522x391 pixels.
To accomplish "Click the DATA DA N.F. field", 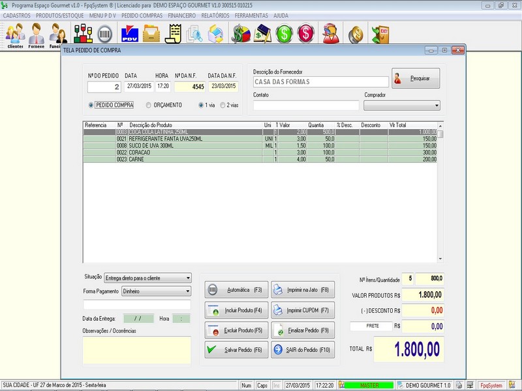I will coord(223,87).
